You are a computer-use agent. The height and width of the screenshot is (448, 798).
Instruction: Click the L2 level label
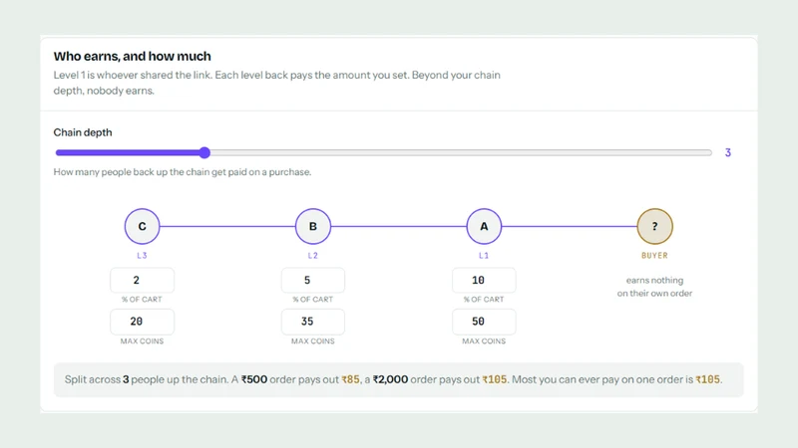coord(313,256)
